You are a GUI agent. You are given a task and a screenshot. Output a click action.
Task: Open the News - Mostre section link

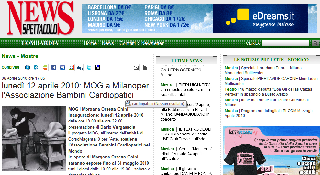(20, 56)
